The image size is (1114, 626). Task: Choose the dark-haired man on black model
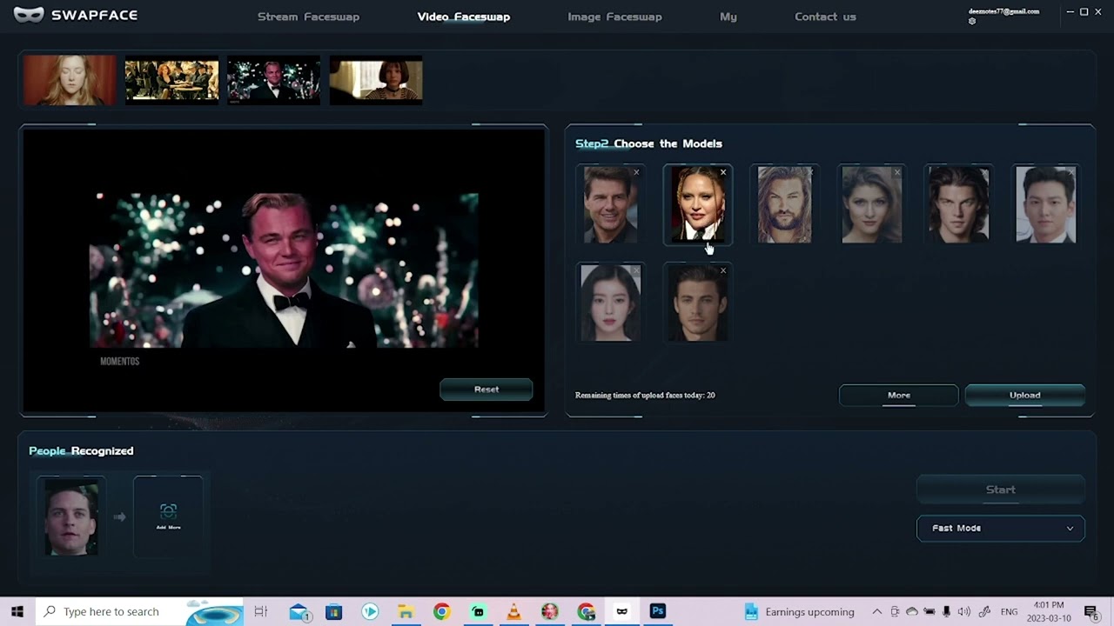click(x=697, y=303)
